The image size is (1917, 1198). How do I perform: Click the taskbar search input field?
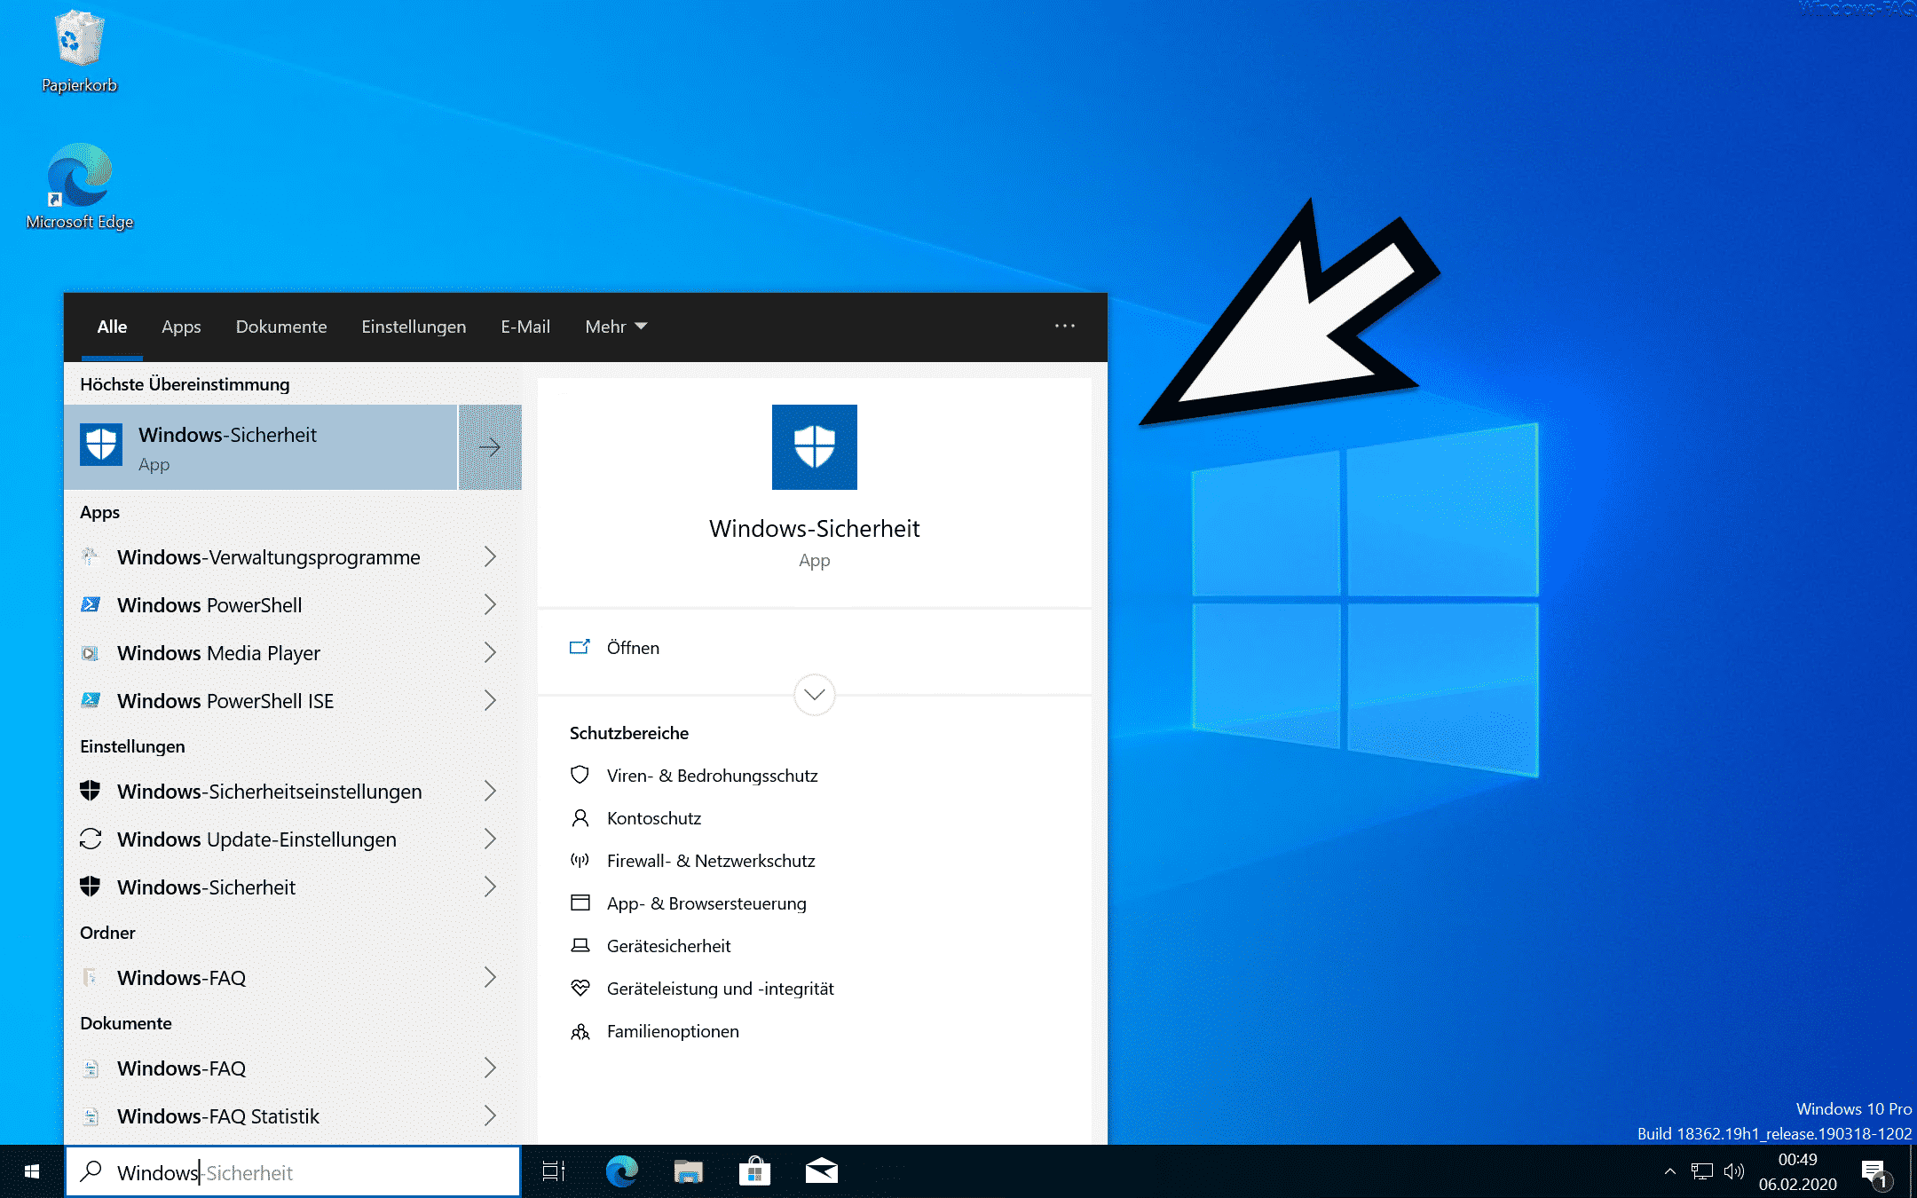[x=293, y=1171]
